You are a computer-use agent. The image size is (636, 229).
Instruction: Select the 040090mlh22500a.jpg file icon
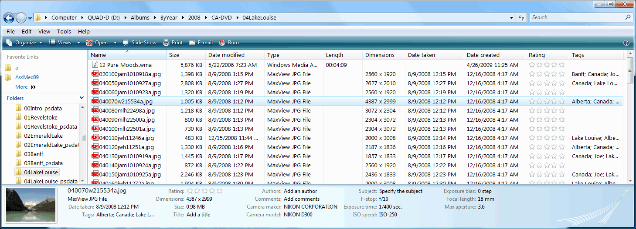(x=95, y=119)
